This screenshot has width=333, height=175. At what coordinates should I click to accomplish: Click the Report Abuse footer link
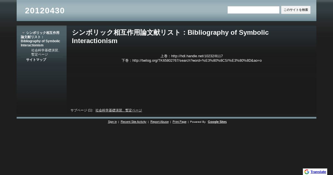(x=160, y=122)
